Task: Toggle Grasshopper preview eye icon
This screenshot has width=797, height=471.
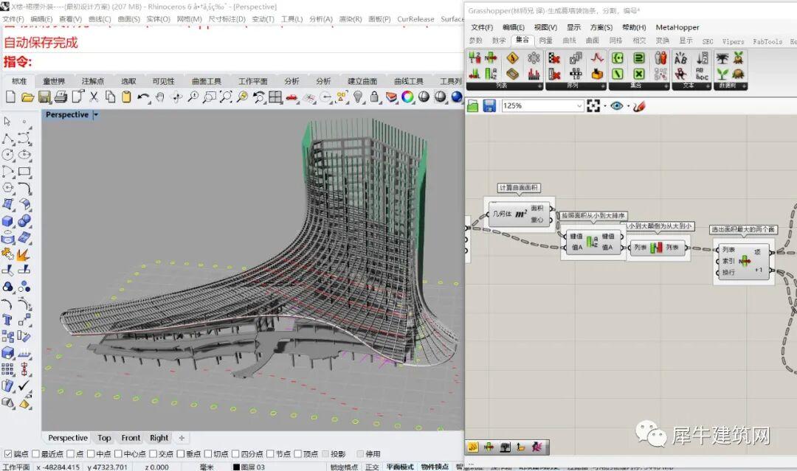Action: (x=616, y=105)
